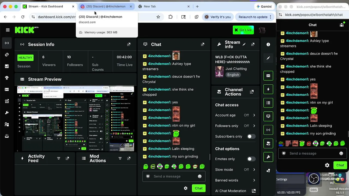Click the popout Send a message field

tap(313, 154)
